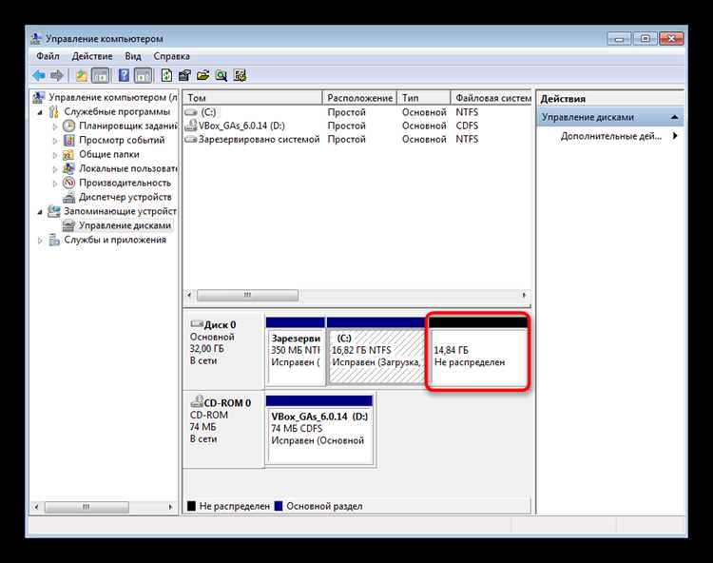Click the Refresh toolbar icon
The image size is (713, 563).
pyautogui.click(x=166, y=75)
